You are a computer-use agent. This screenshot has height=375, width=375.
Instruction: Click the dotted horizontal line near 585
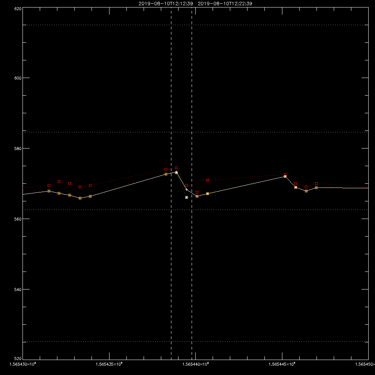[195, 132]
